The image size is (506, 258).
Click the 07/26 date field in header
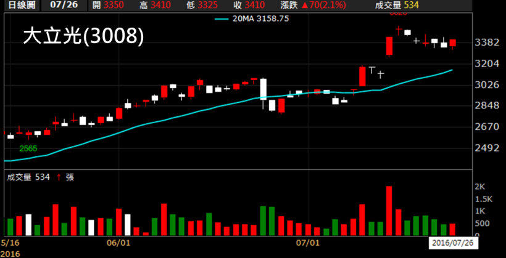pos(64,6)
